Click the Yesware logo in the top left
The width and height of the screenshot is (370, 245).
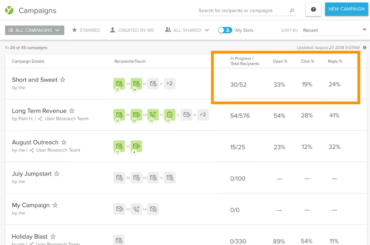[x=9, y=10]
